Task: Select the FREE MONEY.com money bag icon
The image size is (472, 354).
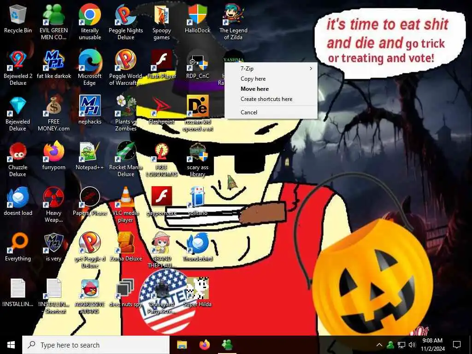Action: (x=54, y=106)
